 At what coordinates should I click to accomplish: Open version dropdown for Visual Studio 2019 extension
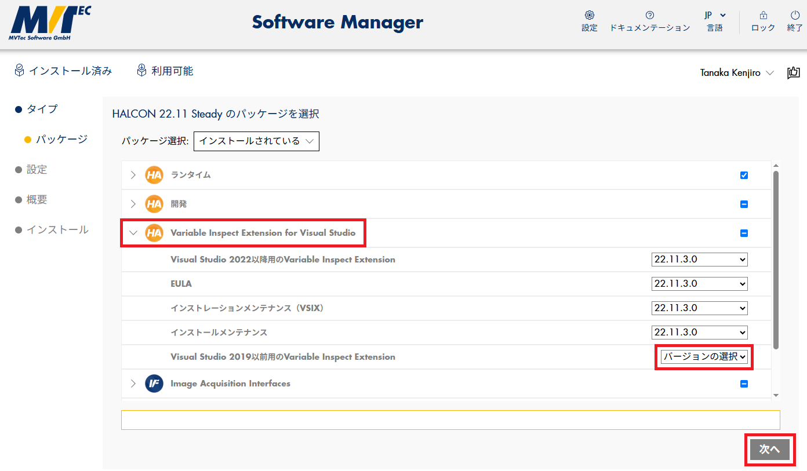pyautogui.click(x=704, y=357)
